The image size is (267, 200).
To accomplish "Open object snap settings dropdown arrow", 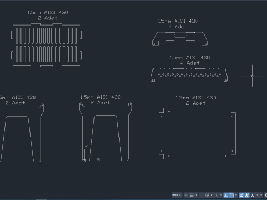I will pyautogui.click(x=236, y=195).
